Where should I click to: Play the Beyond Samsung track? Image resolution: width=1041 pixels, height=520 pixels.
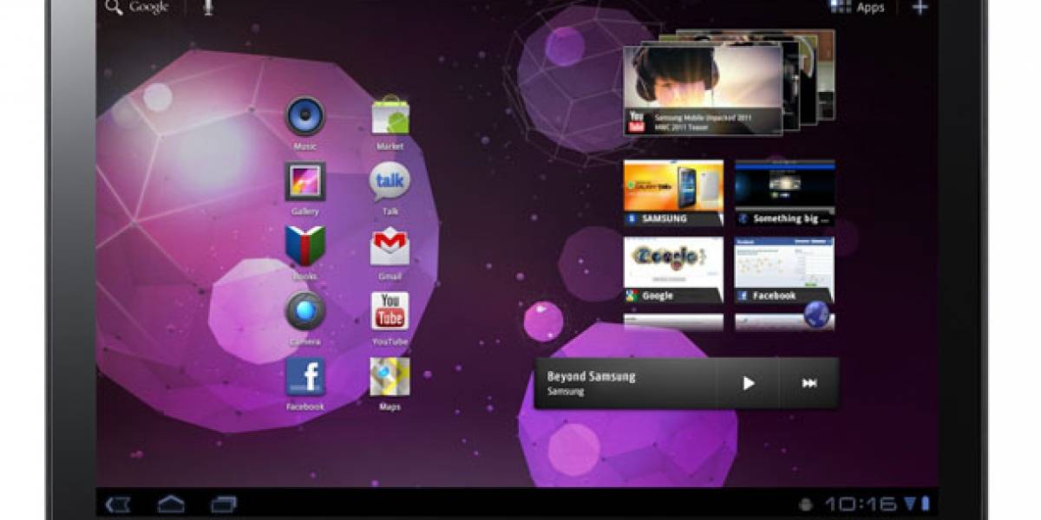click(748, 383)
